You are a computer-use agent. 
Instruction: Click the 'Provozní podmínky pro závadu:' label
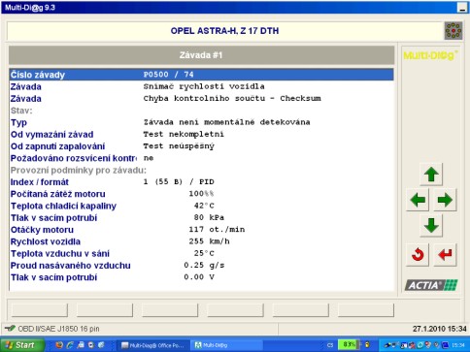(x=79, y=171)
